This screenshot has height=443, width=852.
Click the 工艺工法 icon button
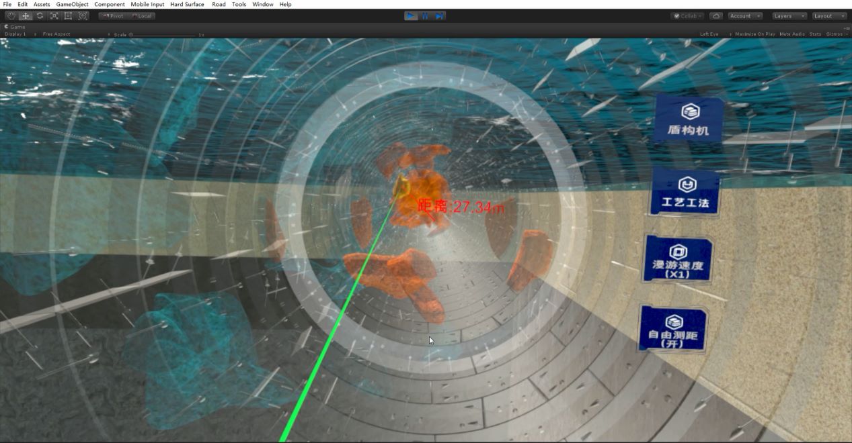tap(686, 192)
